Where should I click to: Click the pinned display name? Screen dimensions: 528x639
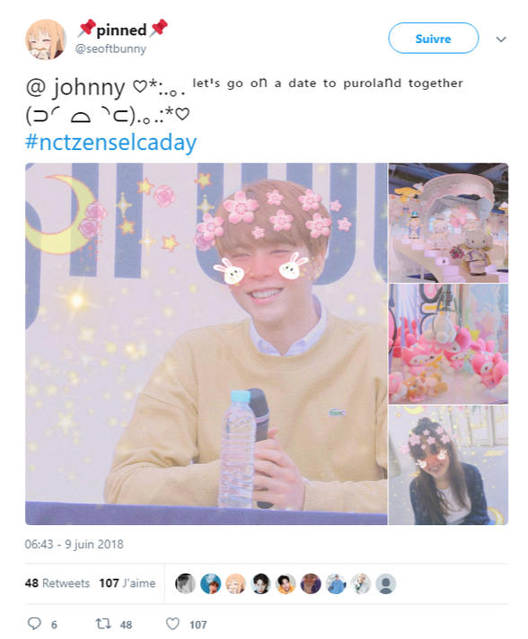point(122,30)
